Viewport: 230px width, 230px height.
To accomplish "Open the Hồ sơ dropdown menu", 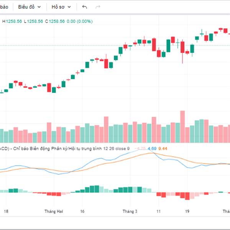I will pos(61,7).
